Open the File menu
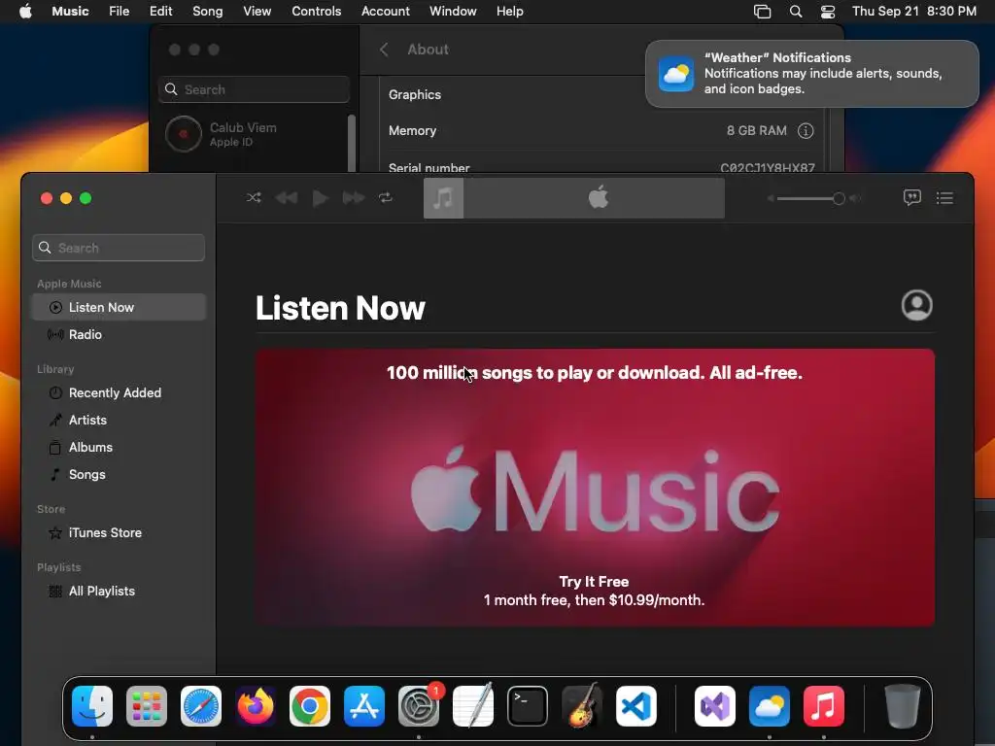This screenshot has width=995, height=746. tap(120, 11)
